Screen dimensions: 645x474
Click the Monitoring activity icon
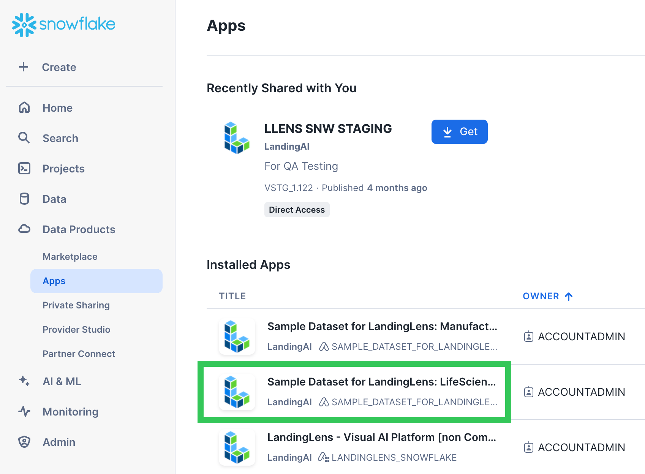[x=24, y=411]
